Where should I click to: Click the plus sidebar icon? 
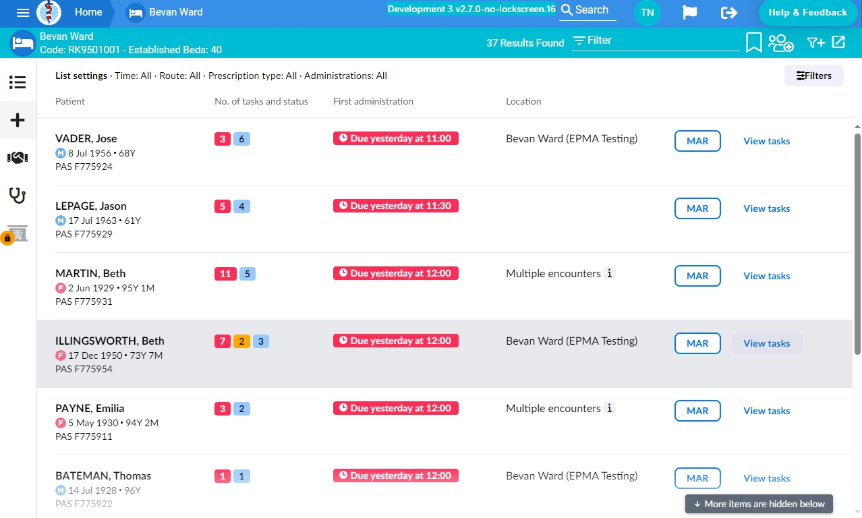[18, 121]
